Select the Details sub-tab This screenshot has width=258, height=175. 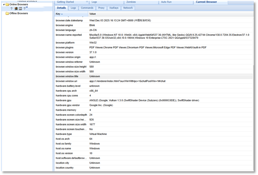point(61,8)
